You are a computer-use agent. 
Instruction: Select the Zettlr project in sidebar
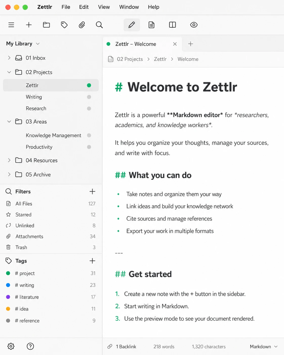tap(51, 85)
